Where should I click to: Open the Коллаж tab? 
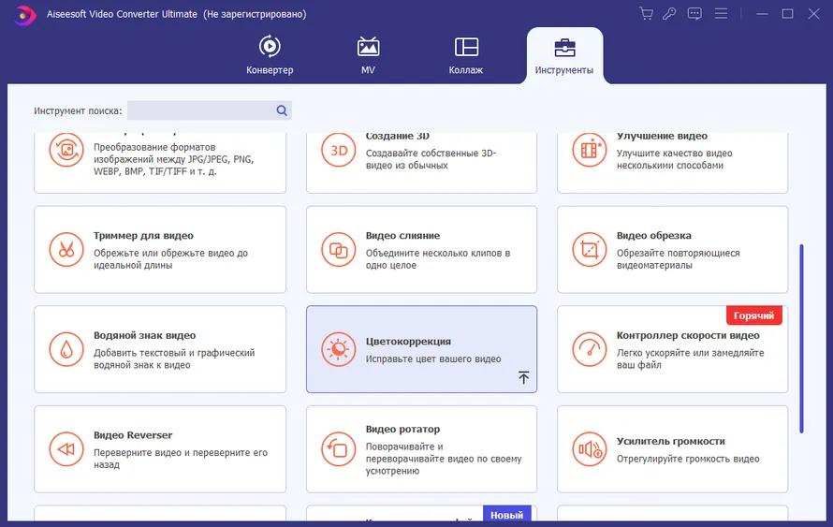(466, 54)
